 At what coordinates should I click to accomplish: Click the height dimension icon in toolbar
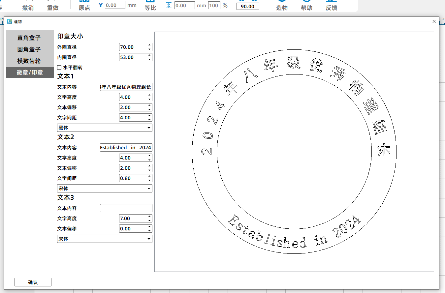point(169,6)
